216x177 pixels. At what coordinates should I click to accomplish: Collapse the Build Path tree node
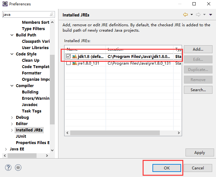(x=12, y=35)
